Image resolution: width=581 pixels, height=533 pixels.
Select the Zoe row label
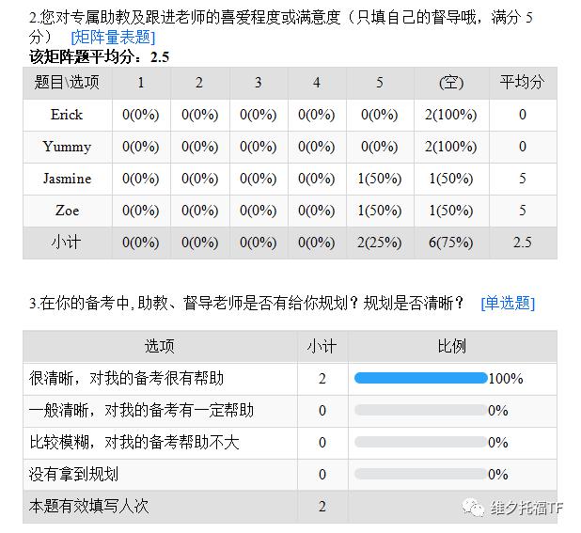67,211
